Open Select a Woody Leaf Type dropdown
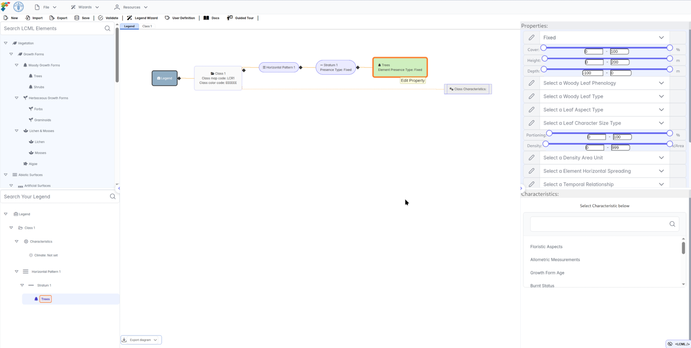The image size is (691, 348). click(x=604, y=96)
